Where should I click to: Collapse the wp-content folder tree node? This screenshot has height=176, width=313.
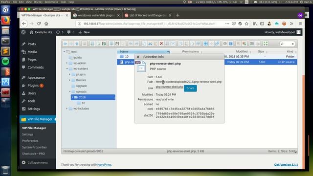coord(67,68)
